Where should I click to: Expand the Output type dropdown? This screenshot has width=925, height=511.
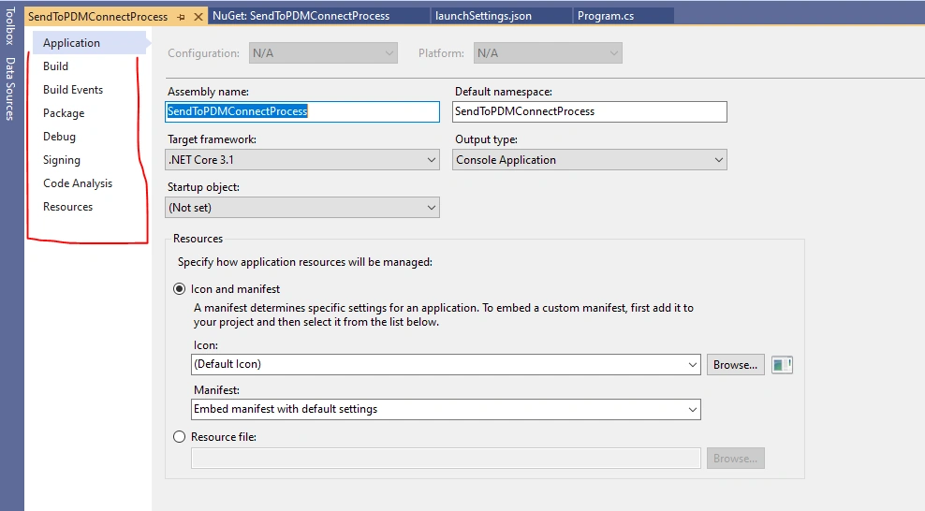[589, 160]
